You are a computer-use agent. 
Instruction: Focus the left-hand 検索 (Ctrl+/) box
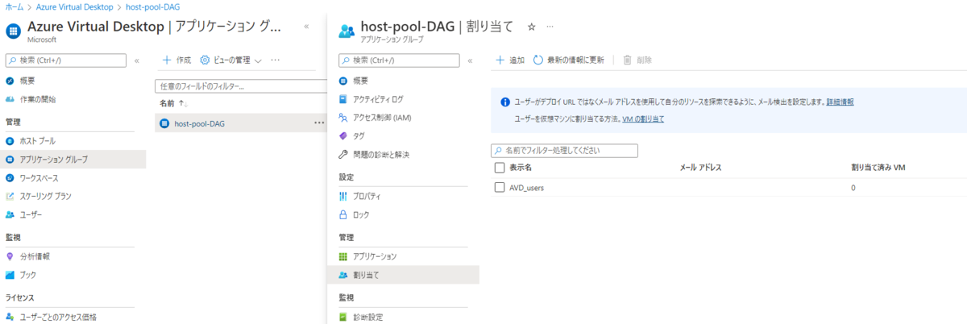point(65,60)
